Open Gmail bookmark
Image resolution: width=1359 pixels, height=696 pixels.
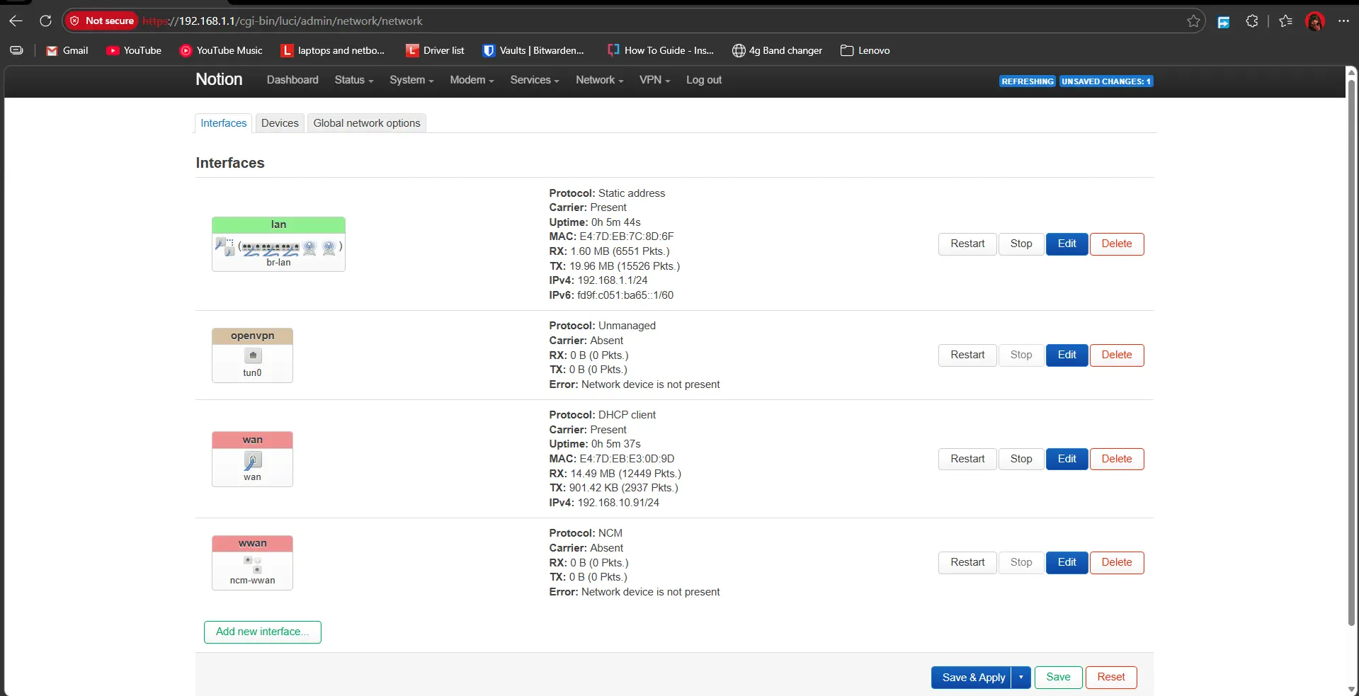(x=67, y=50)
